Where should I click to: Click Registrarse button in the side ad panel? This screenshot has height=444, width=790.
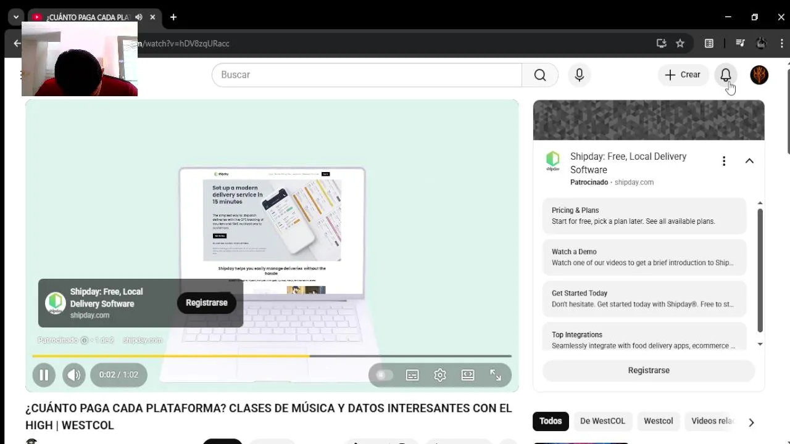tap(649, 371)
